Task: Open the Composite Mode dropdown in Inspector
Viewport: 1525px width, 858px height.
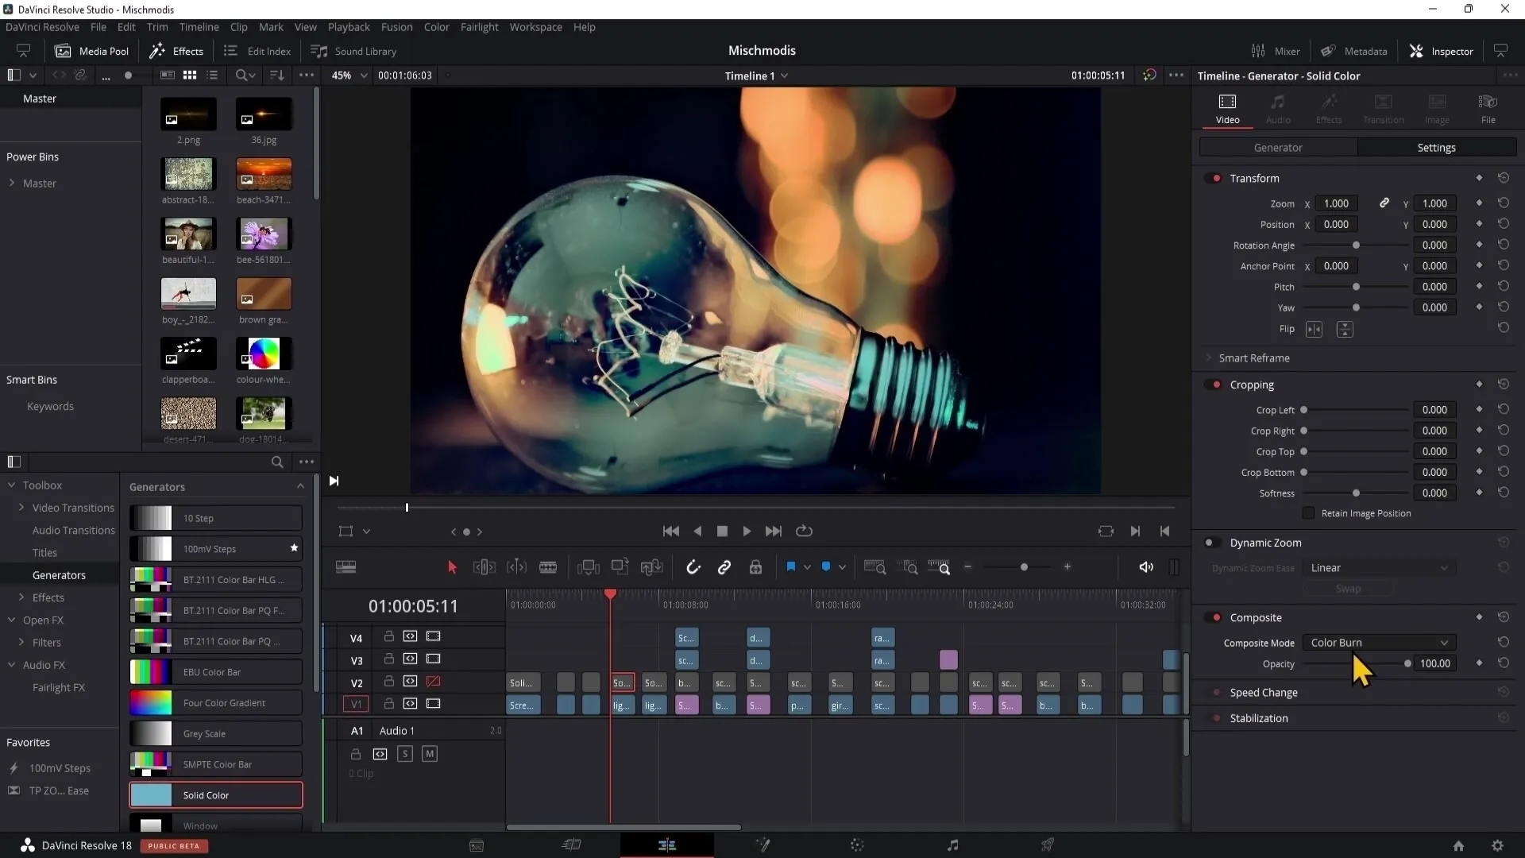Action: tap(1377, 642)
